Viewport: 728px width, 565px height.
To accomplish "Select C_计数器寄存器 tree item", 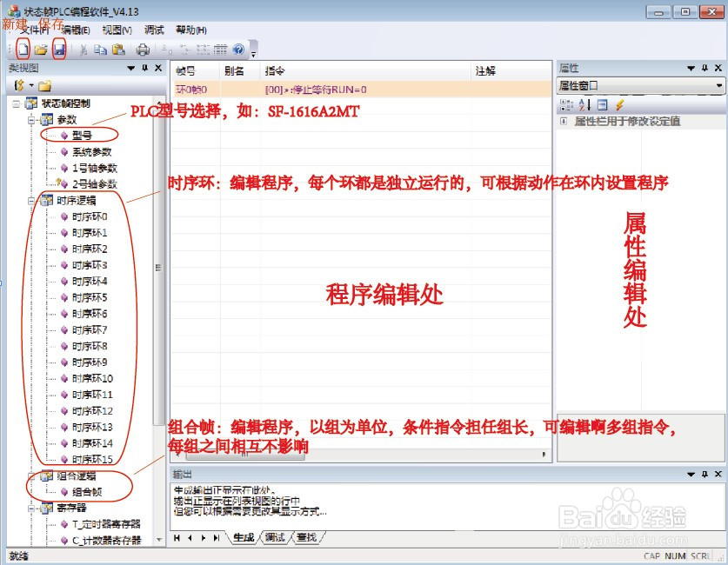I will [x=106, y=541].
